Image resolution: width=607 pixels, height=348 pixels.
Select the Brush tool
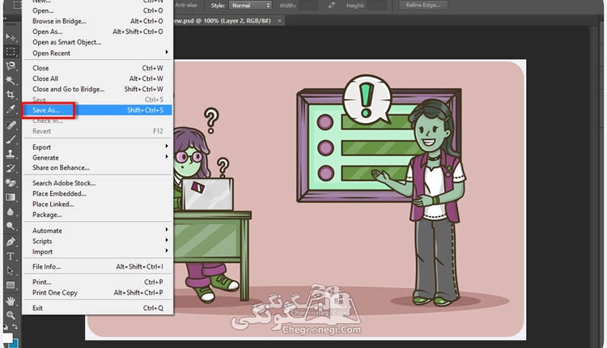[11, 139]
